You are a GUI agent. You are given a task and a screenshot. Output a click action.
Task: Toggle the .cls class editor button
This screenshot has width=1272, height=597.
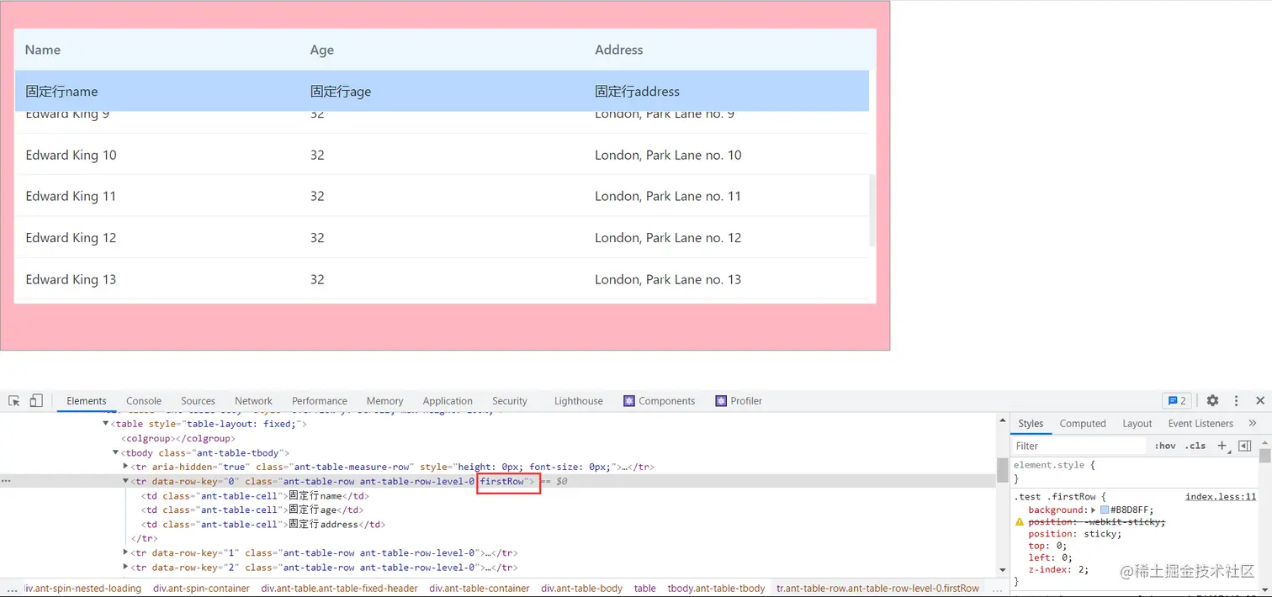point(1195,446)
